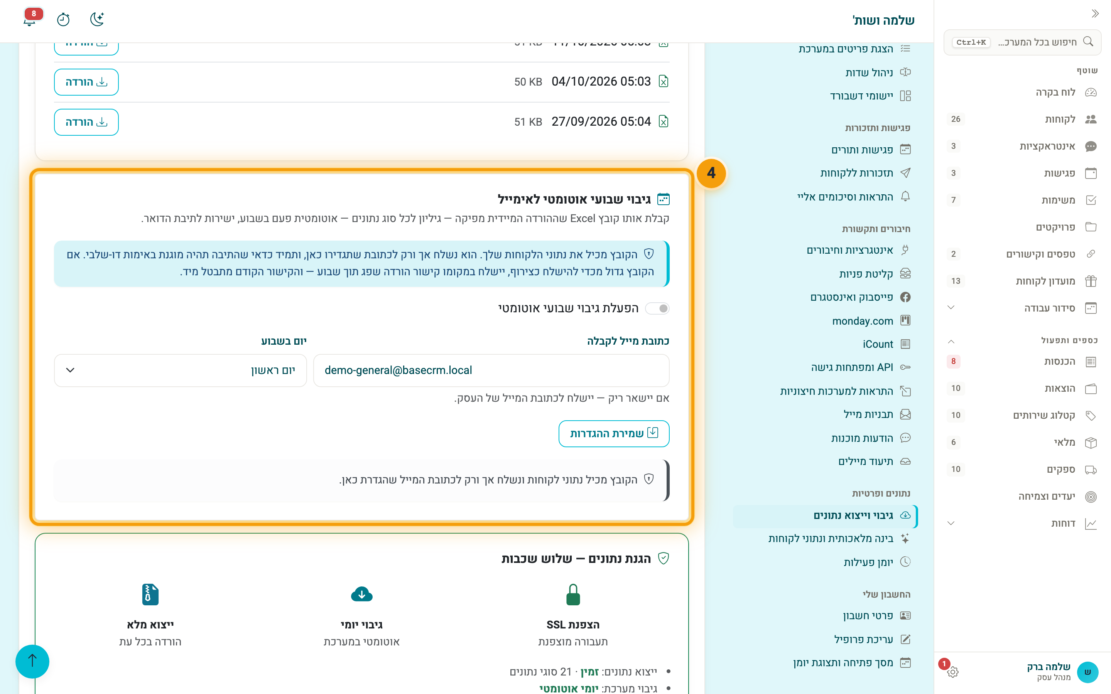Click the monday.com board icon
This screenshot has width=1111, height=694.
(x=905, y=320)
